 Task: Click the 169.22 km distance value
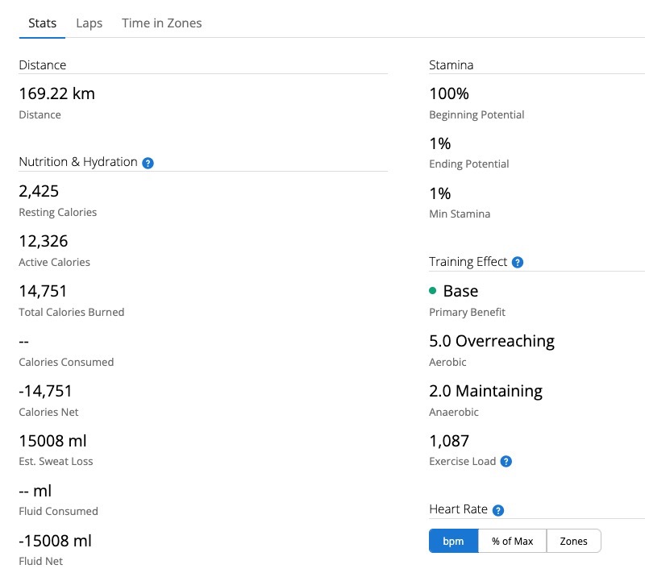tap(56, 93)
